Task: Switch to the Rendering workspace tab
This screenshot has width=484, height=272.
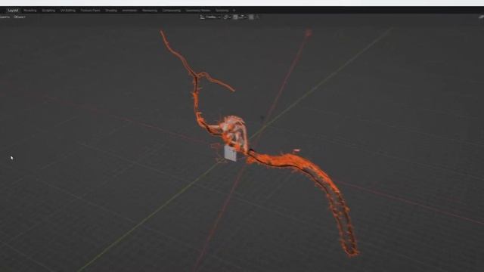Action: click(x=150, y=11)
